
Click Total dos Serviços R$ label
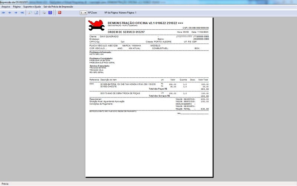(159, 96)
